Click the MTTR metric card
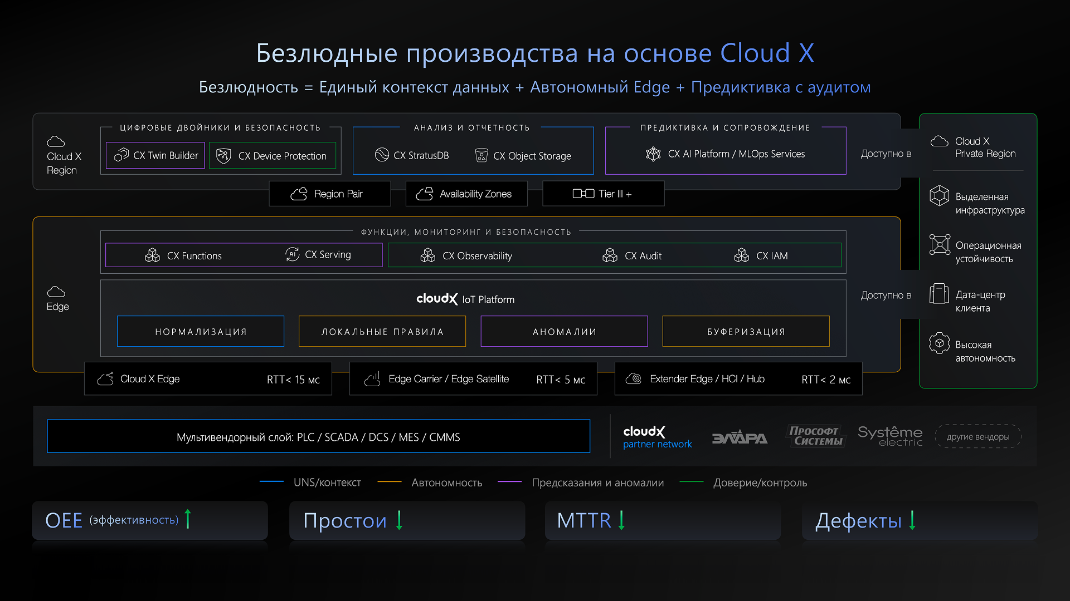 click(x=663, y=520)
